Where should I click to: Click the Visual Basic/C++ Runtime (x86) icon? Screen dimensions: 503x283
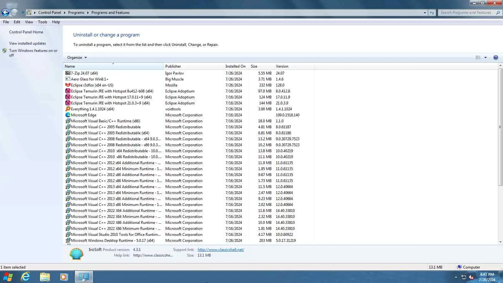tap(68, 121)
